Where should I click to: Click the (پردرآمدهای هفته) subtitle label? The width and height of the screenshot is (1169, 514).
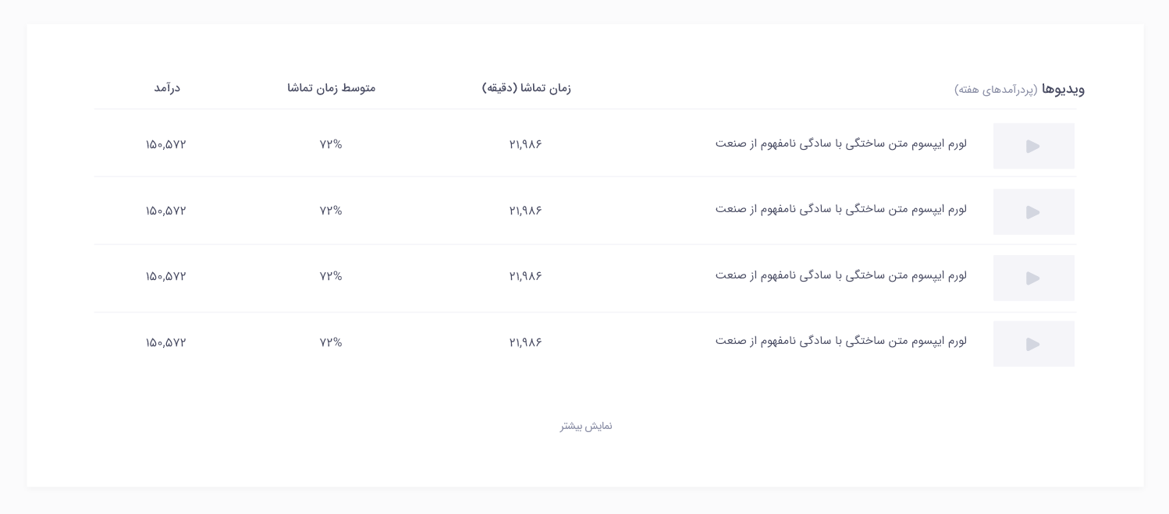[996, 90]
